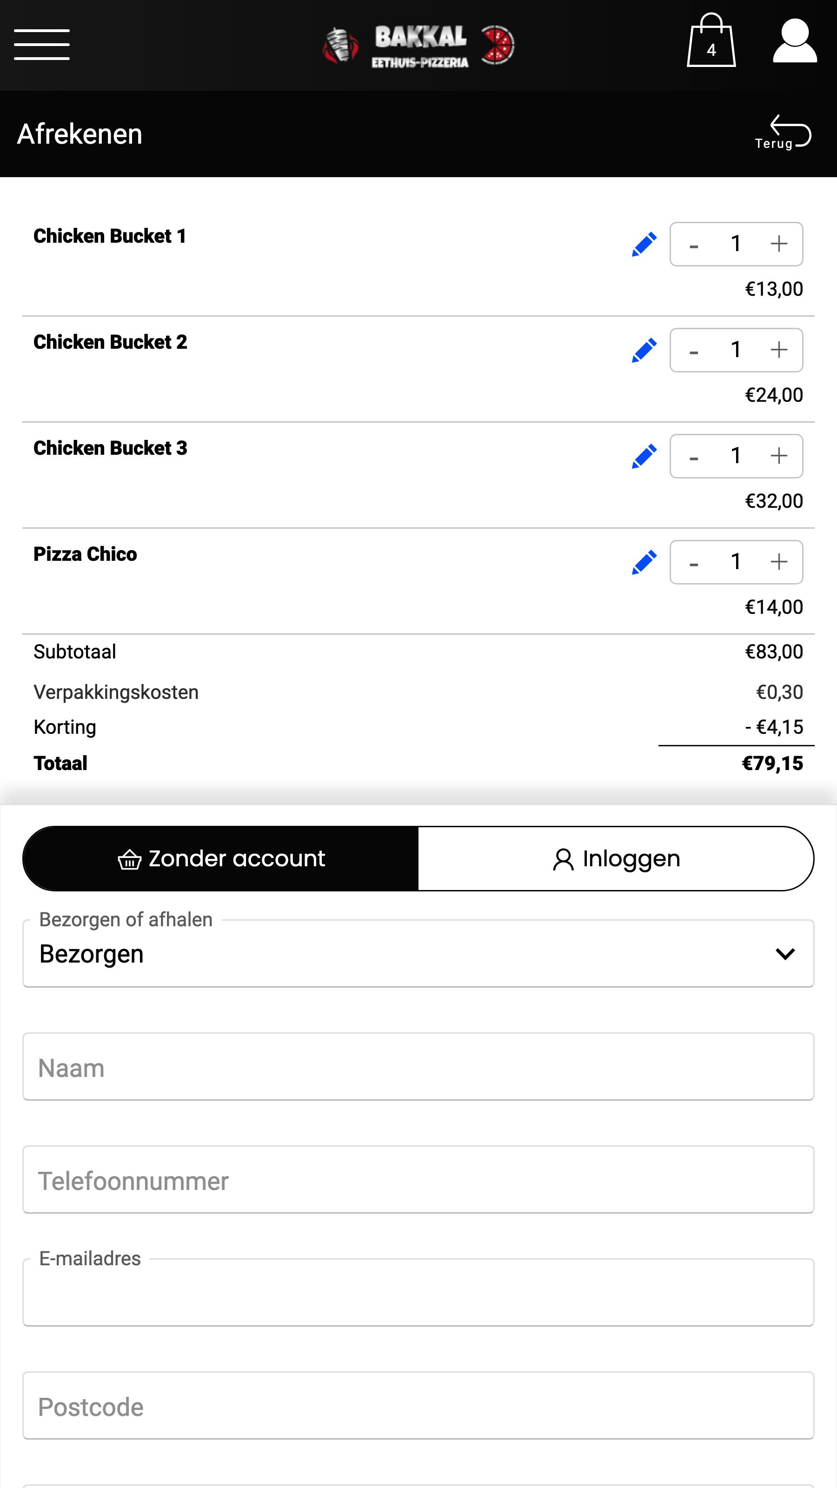Edit the Chicken Bucket 1 item

[644, 244]
